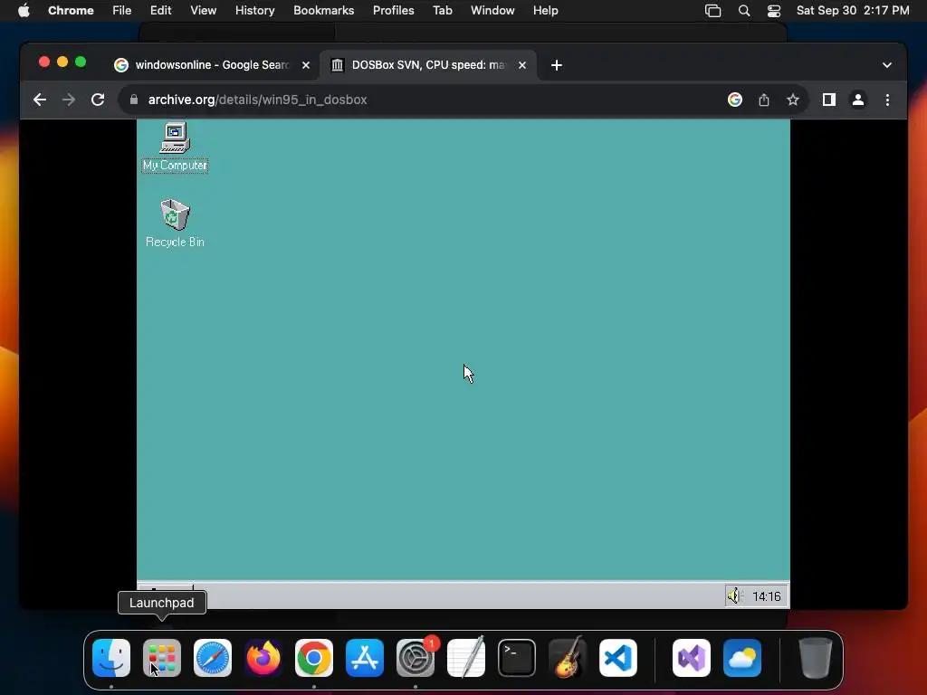The width and height of the screenshot is (927, 695).
Task: Expand the tab search chevron
Action: click(x=887, y=65)
